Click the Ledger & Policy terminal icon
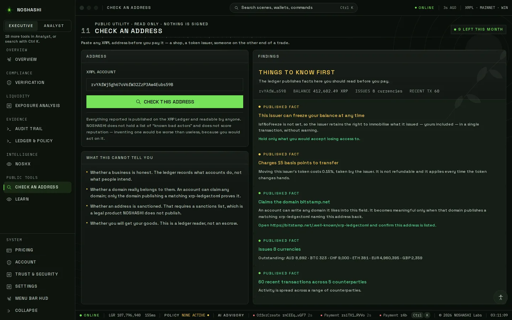This screenshot has height=320, width=512. tap(9, 141)
